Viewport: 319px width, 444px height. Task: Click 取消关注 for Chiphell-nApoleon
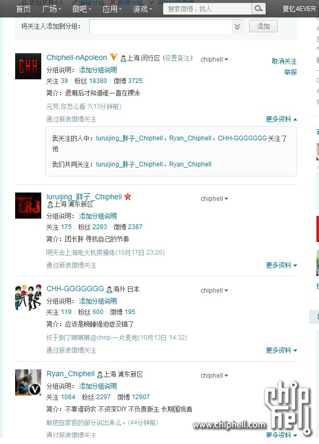pos(284,61)
